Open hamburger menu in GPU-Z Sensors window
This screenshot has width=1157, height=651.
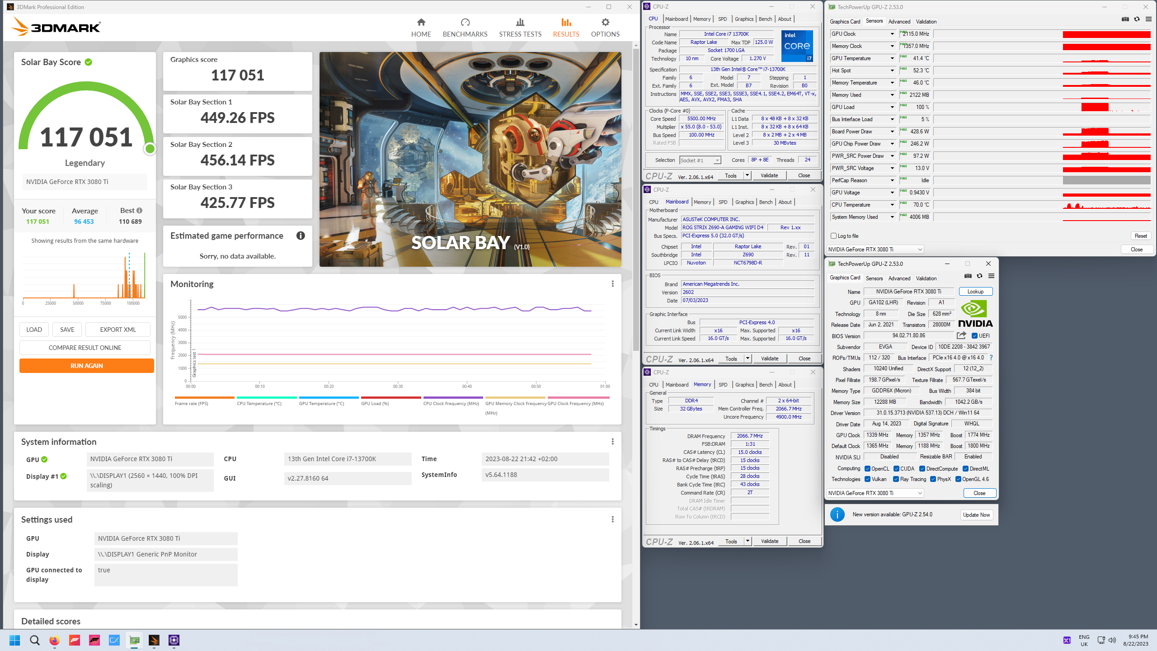[x=1148, y=19]
